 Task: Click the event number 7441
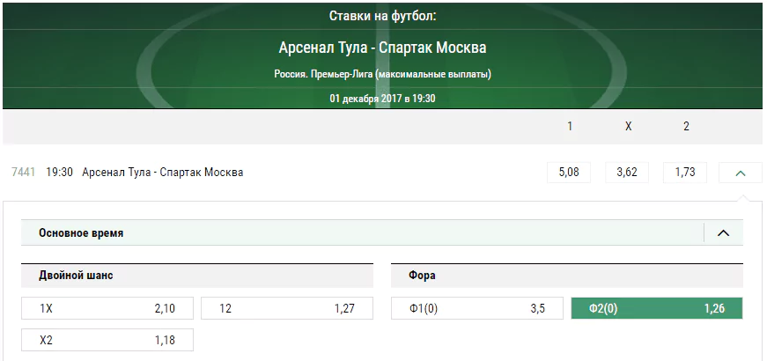pyautogui.click(x=23, y=173)
